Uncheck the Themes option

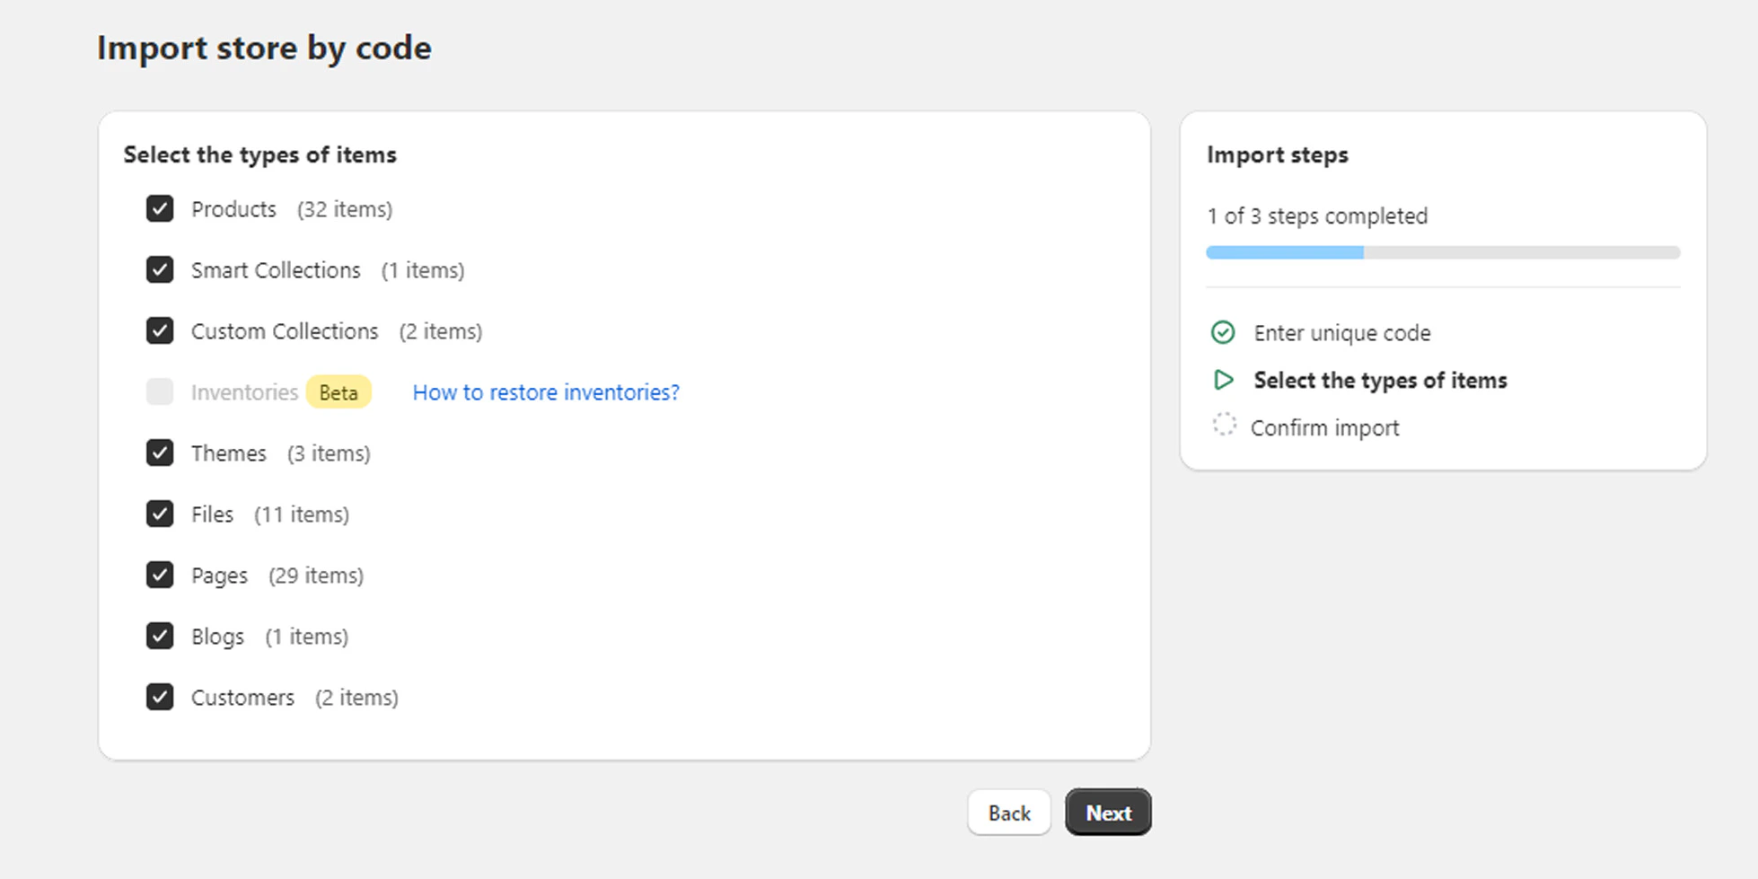click(159, 453)
